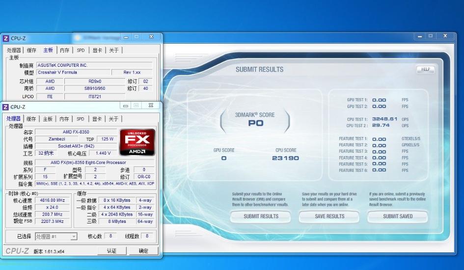
Task: Open the 处理器 tab in front CPU-Z
Action: pyautogui.click(x=14, y=118)
